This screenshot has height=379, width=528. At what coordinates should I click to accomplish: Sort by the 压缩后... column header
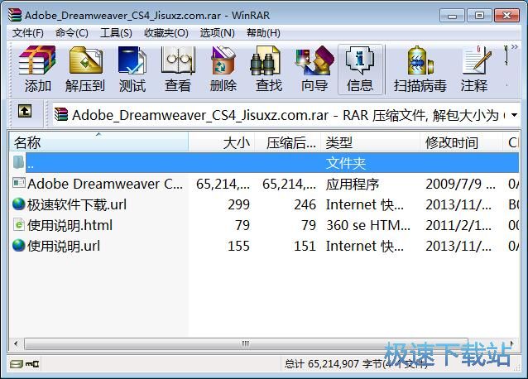[x=288, y=142]
